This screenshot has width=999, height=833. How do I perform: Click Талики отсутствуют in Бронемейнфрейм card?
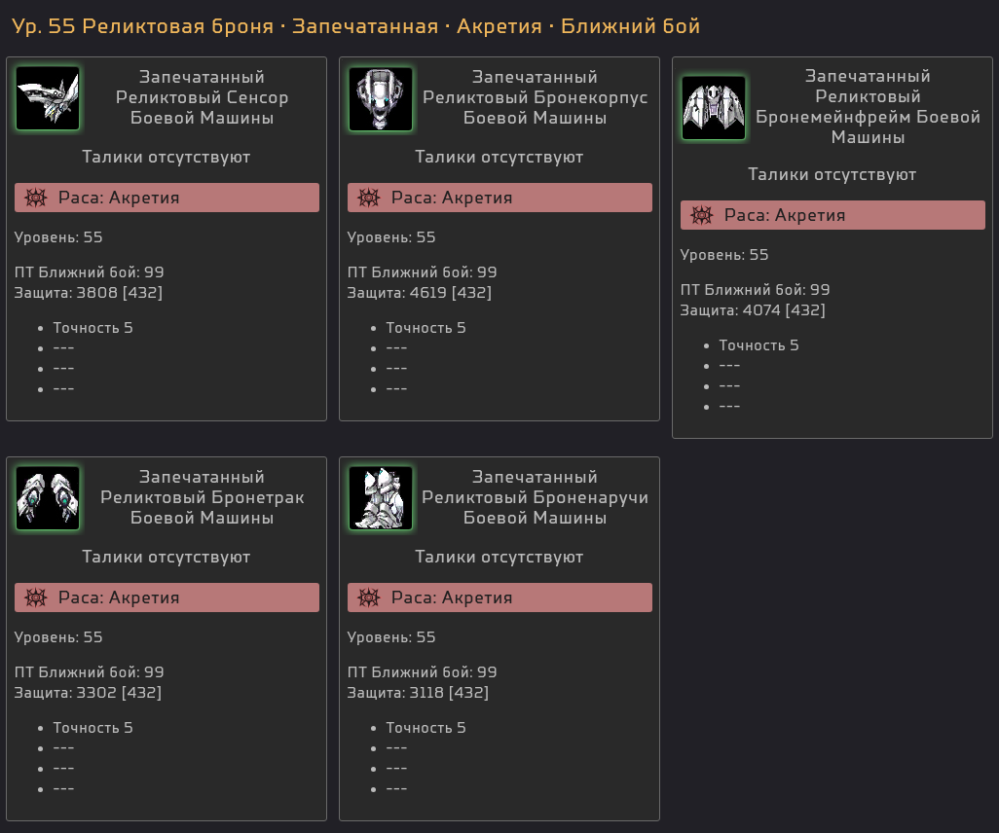coord(832,174)
